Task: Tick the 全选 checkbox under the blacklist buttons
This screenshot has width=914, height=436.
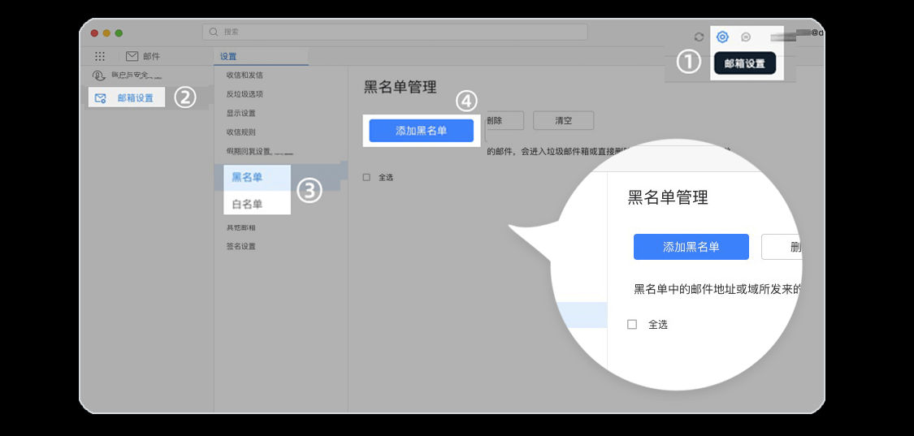Action: [366, 177]
